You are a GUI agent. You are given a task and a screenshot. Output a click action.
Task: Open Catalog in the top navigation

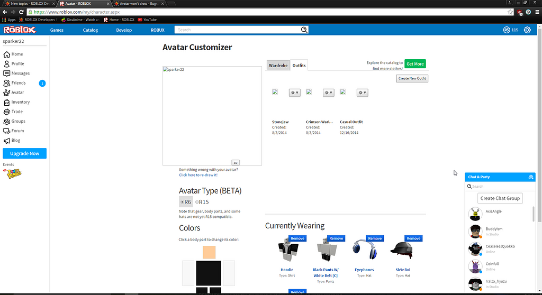(90, 30)
